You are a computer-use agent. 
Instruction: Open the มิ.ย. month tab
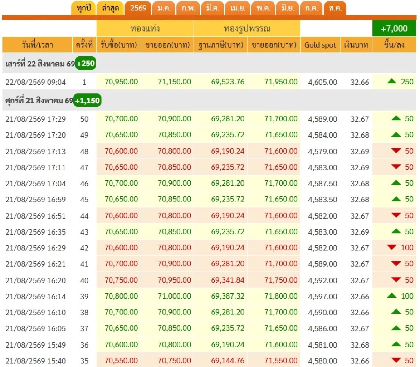click(x=288, y=8)
